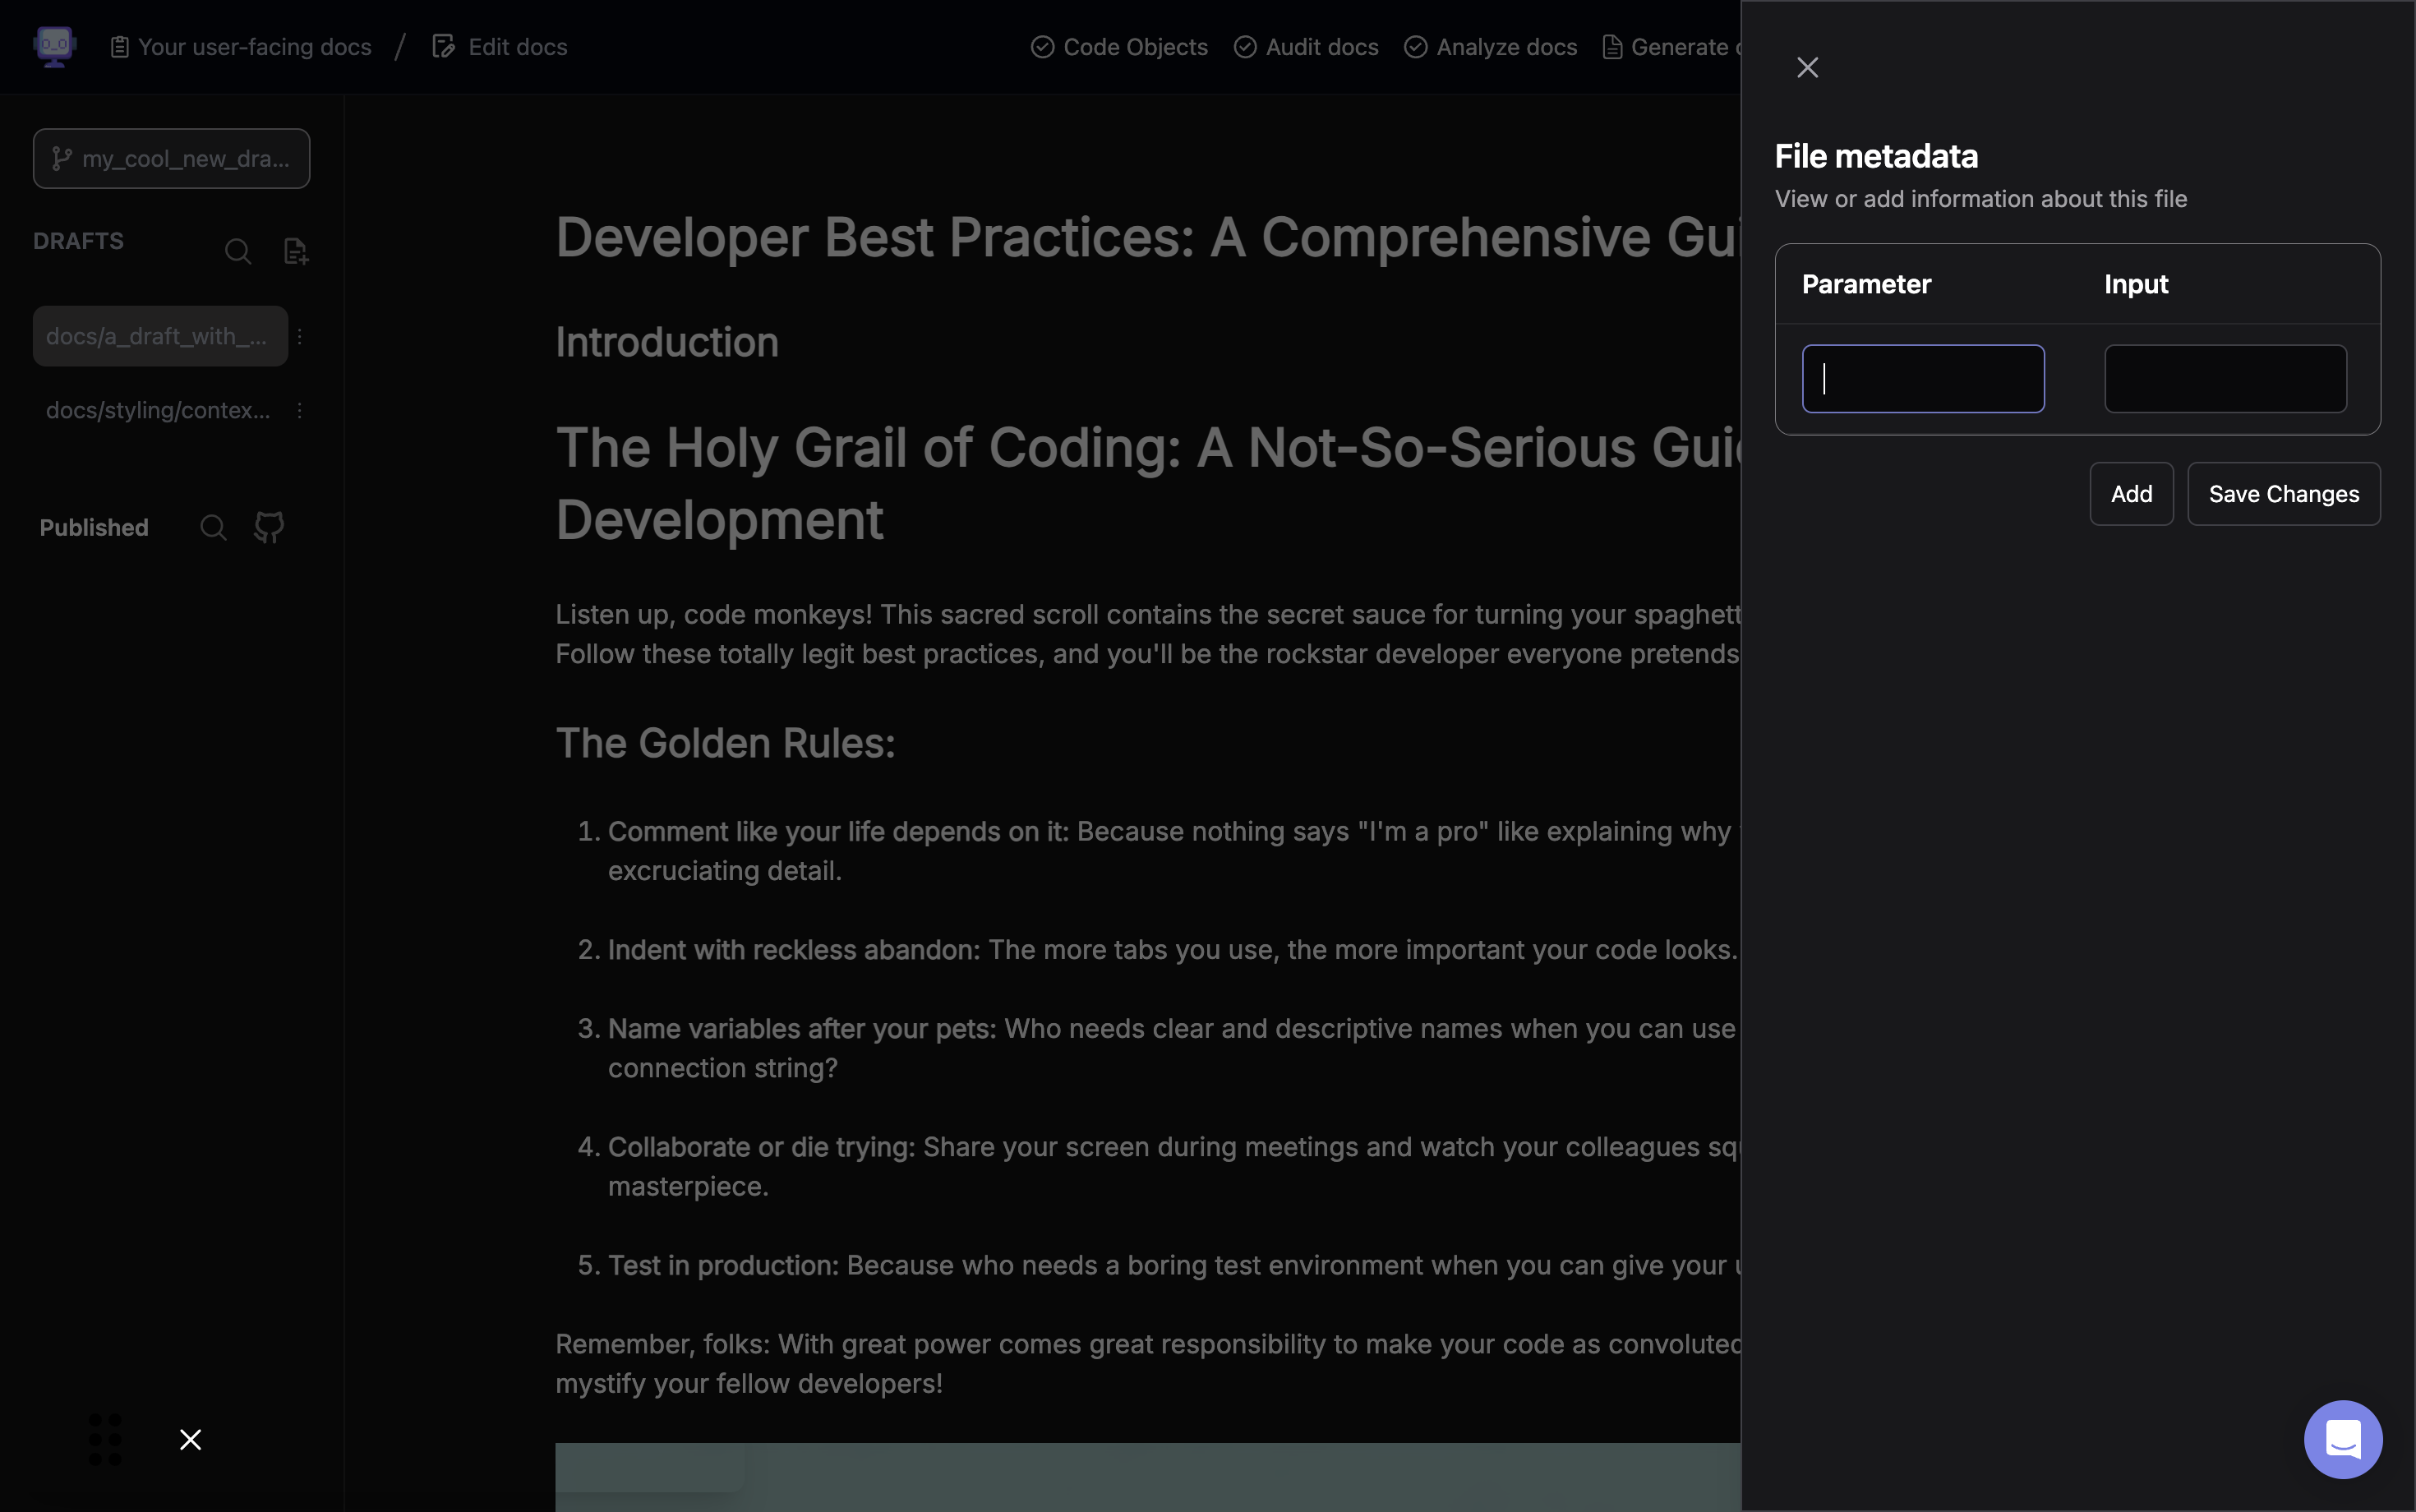Focus the Parameter text field

1923,379
